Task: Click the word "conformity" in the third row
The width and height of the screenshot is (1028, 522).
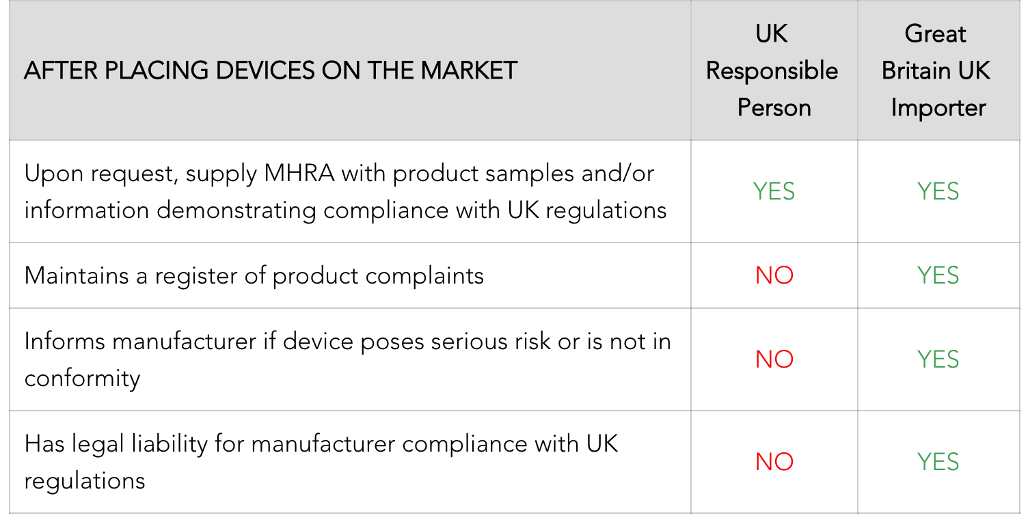Action: pyautogui.click(x=82, y=378)
